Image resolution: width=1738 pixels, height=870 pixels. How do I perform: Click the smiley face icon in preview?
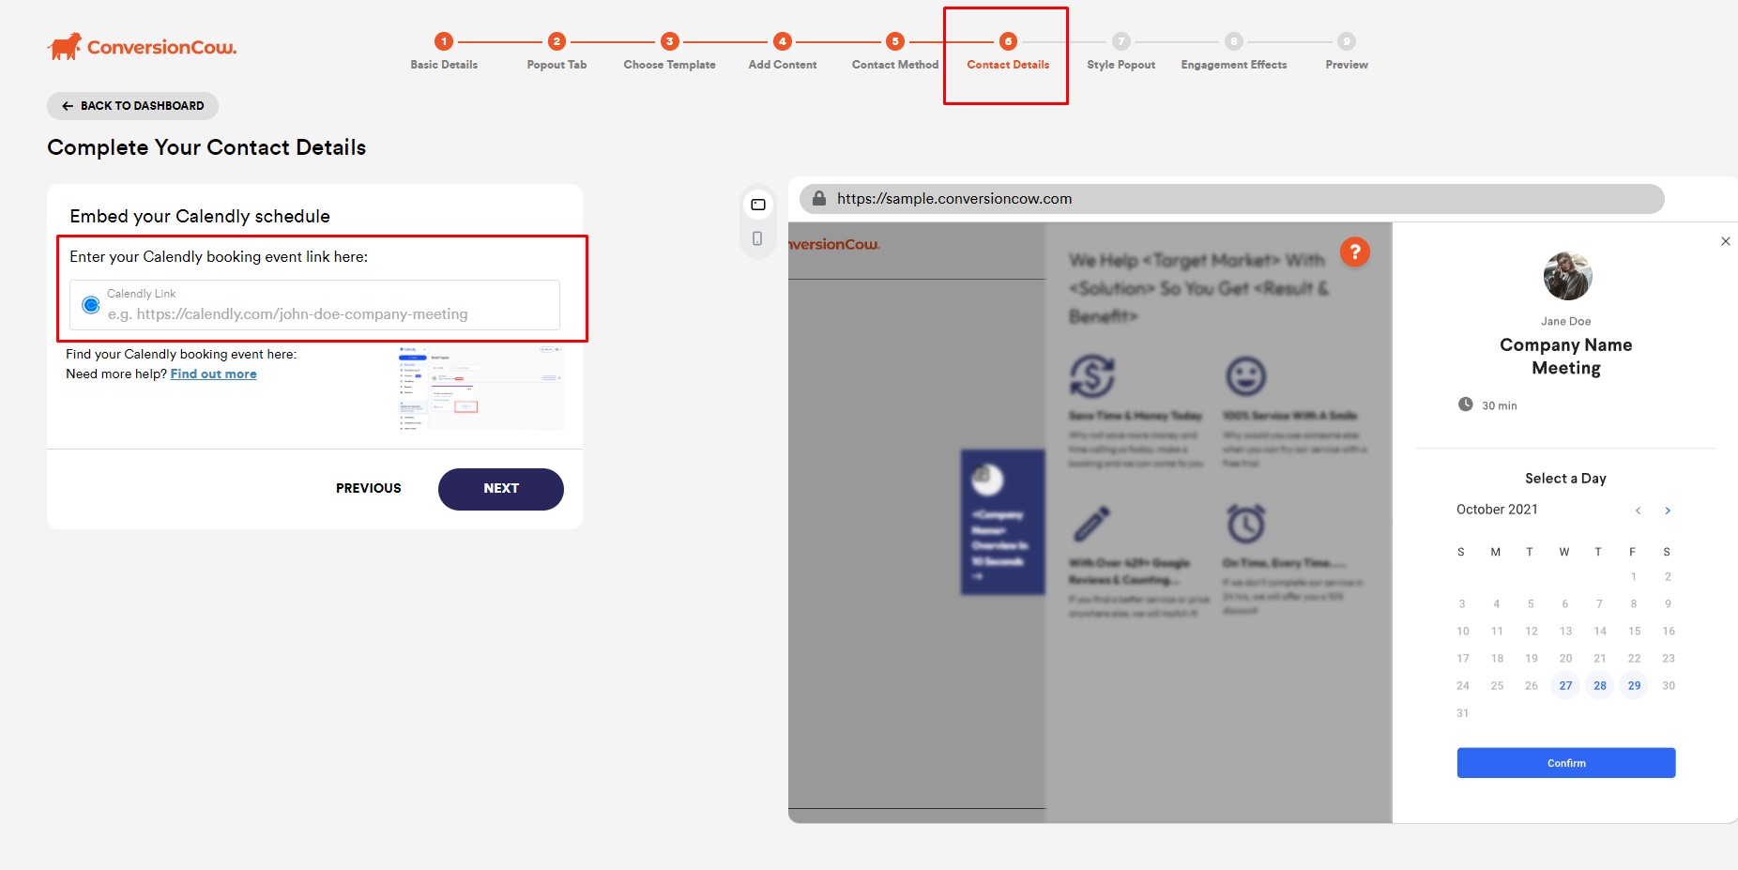pos(1246,376)
